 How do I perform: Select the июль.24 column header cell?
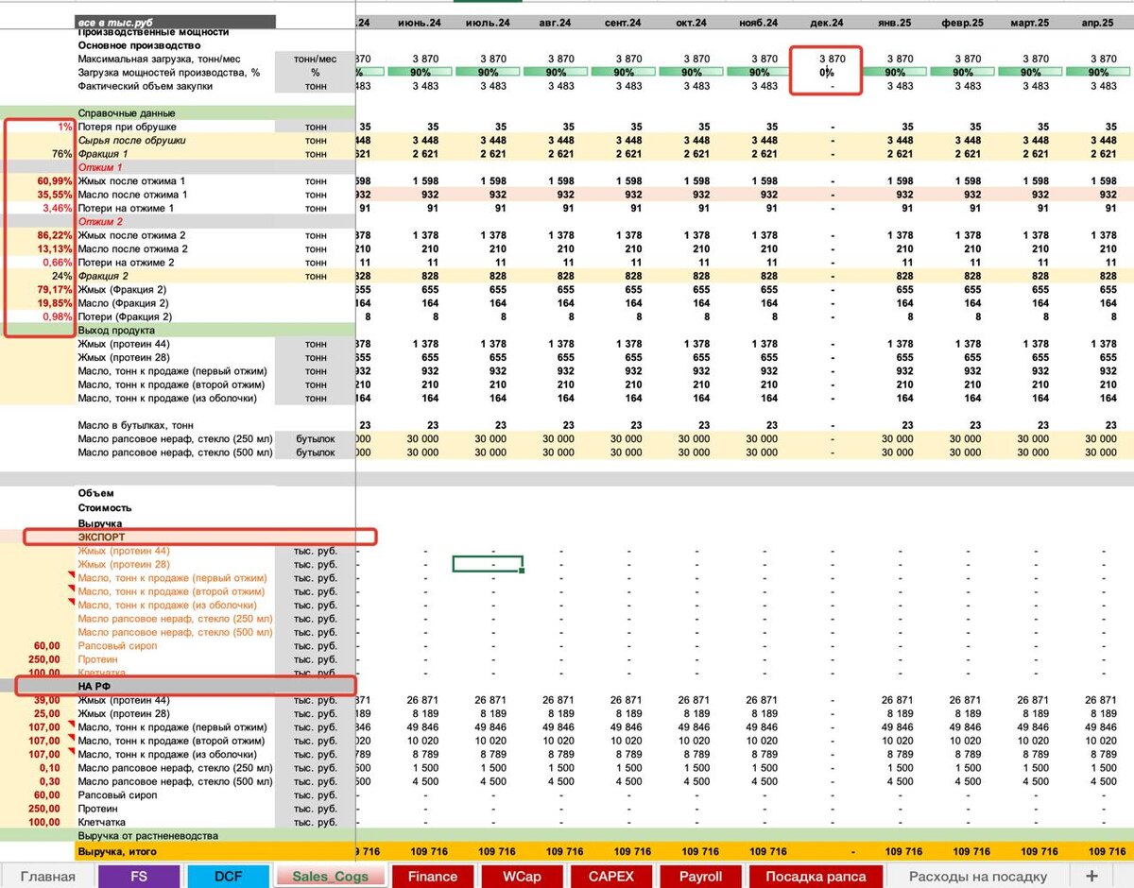(488, 22)
